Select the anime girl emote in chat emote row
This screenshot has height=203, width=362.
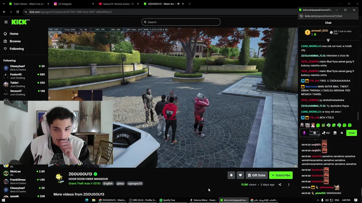click(x=313, y=125)
